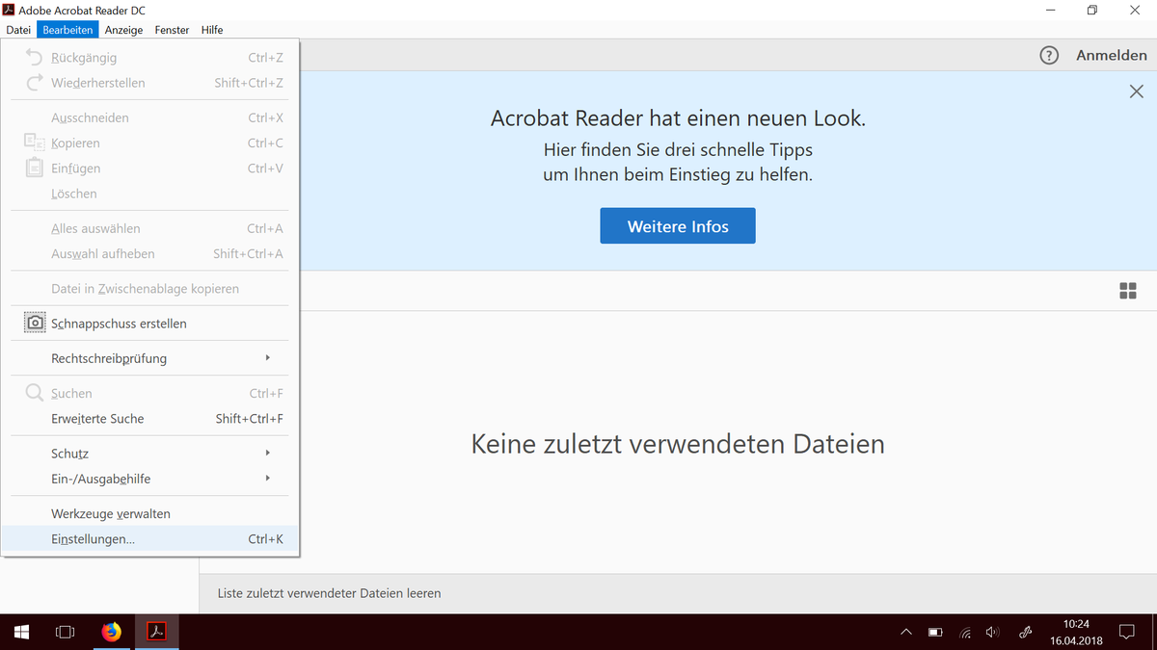Click Liste zuletzt verwendeter Dateien leeren

pyautogui.click(x=330, y=593)
